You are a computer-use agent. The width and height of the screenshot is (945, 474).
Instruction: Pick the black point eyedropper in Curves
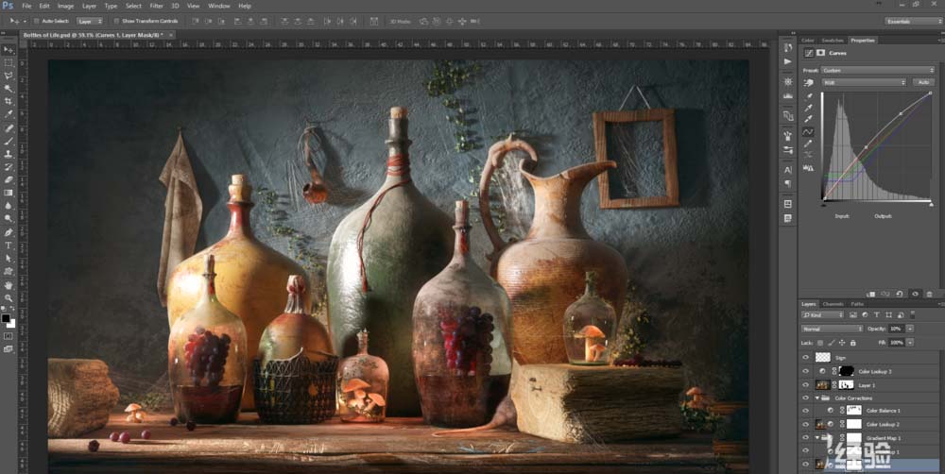[809, 96]
